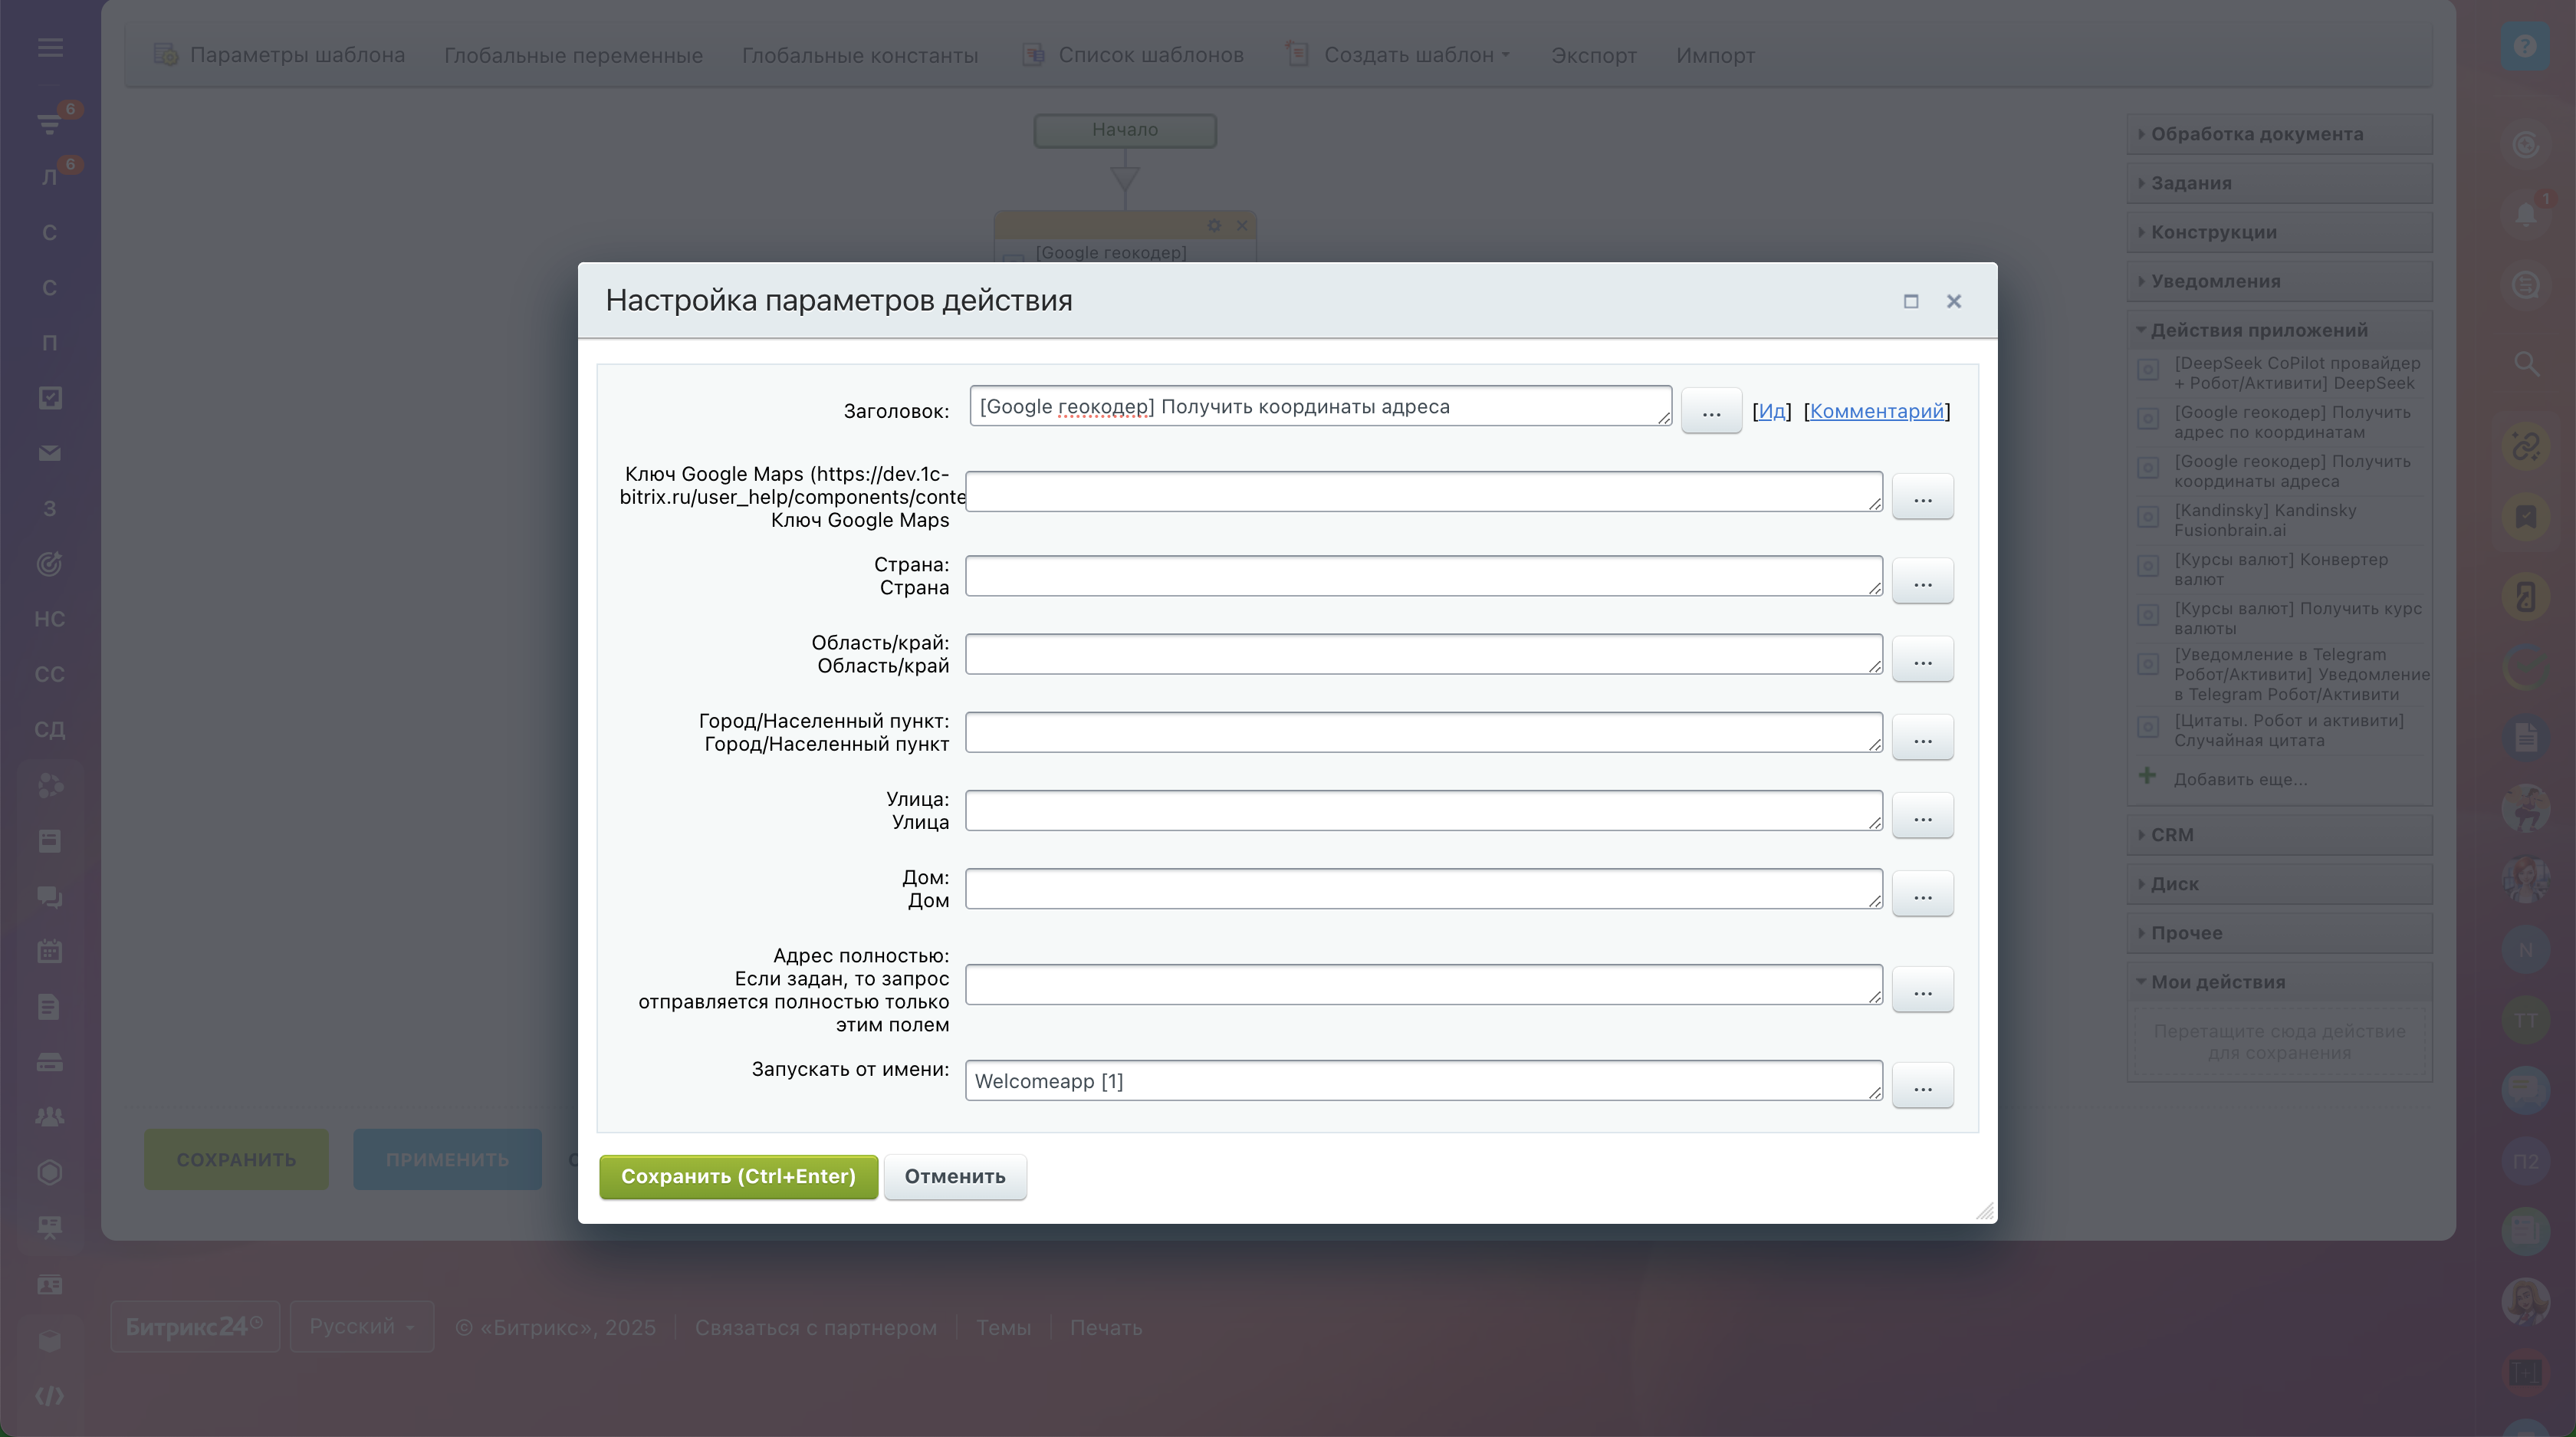Click the calendar icon in left sidebar
2576x1437 pixels.
pyautogui.click(x=50, y=951)
